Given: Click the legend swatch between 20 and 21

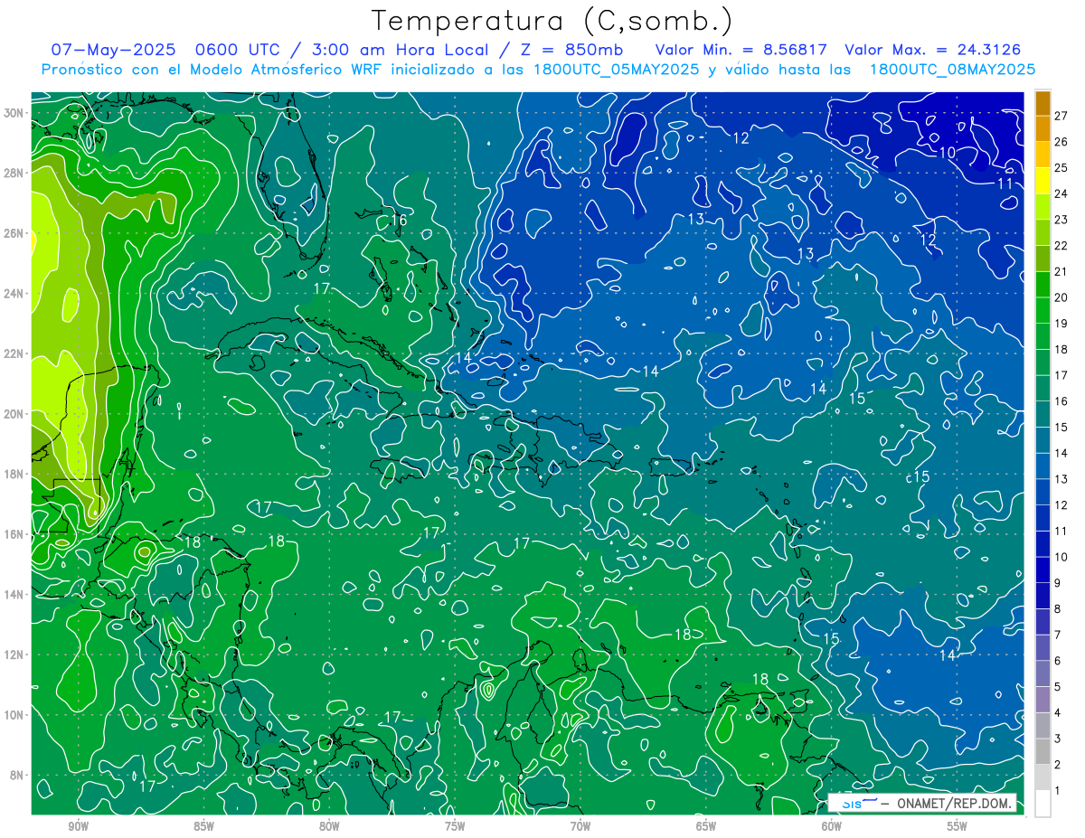Looking at the screenshot, I should coord(1043,285).
